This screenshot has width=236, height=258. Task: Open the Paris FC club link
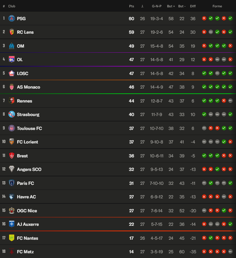(x=26, y=183)
